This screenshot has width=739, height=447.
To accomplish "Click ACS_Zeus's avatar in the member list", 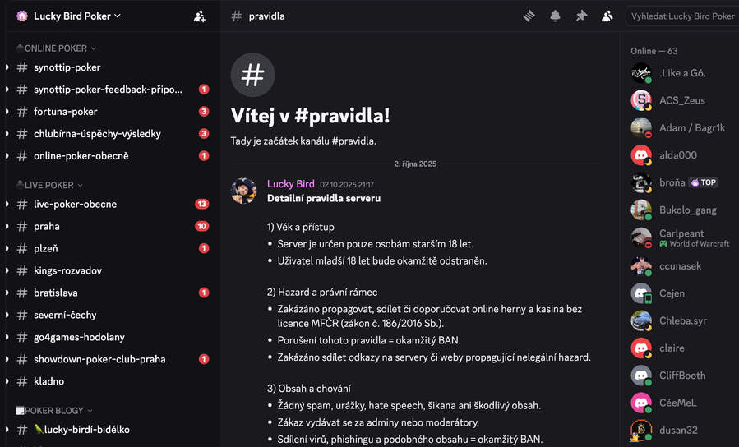I will pyautogui.click(x=641, y=100).
